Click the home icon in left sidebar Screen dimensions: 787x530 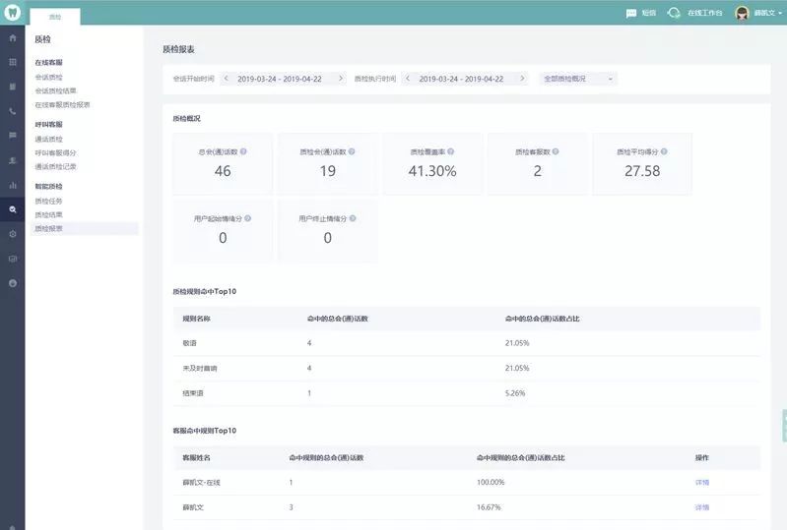coord(12,37)
